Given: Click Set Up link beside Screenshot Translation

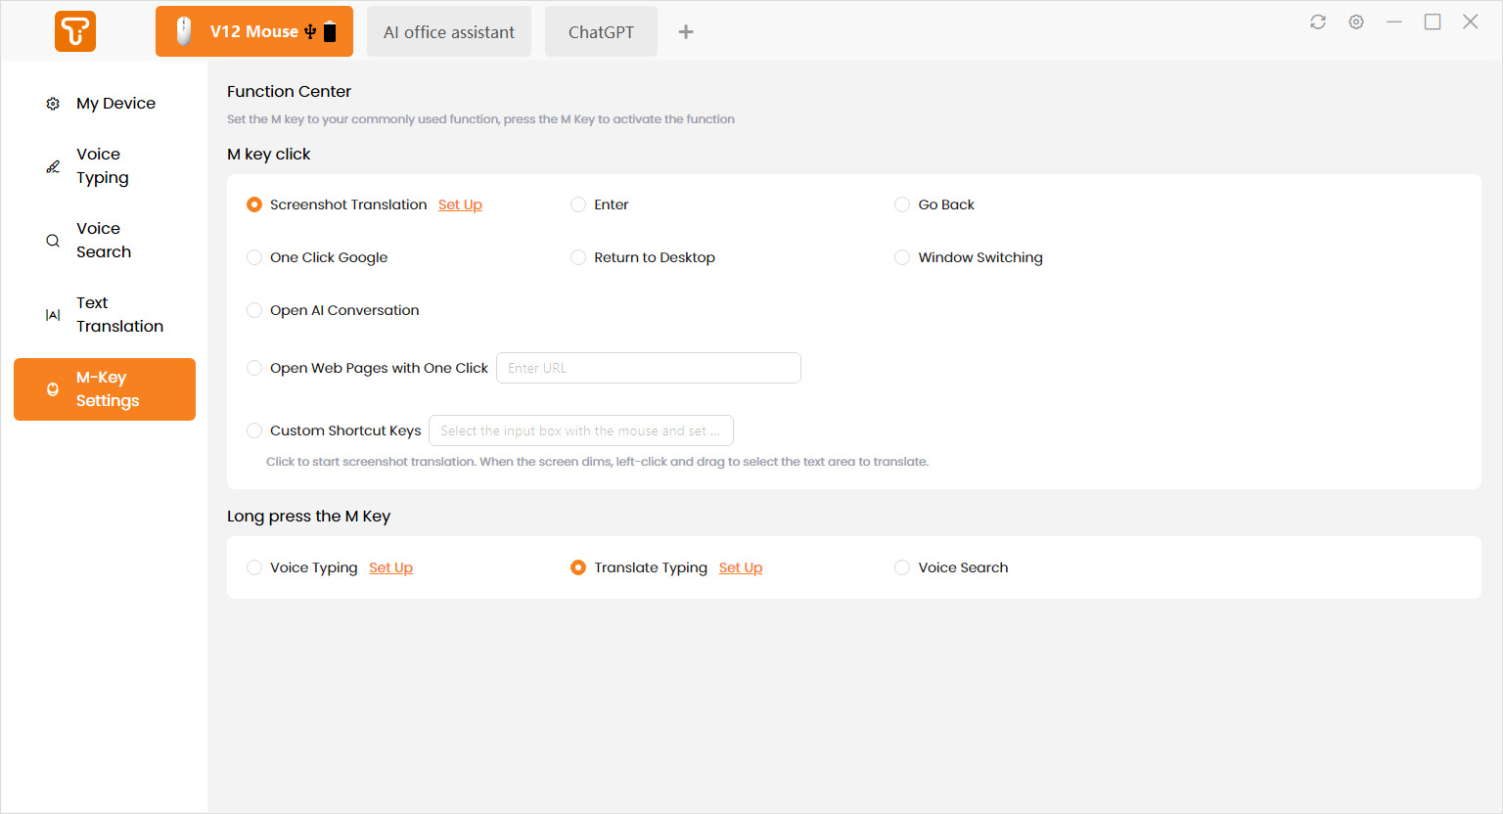Looking at the screenshot, I should coord(460,204).
